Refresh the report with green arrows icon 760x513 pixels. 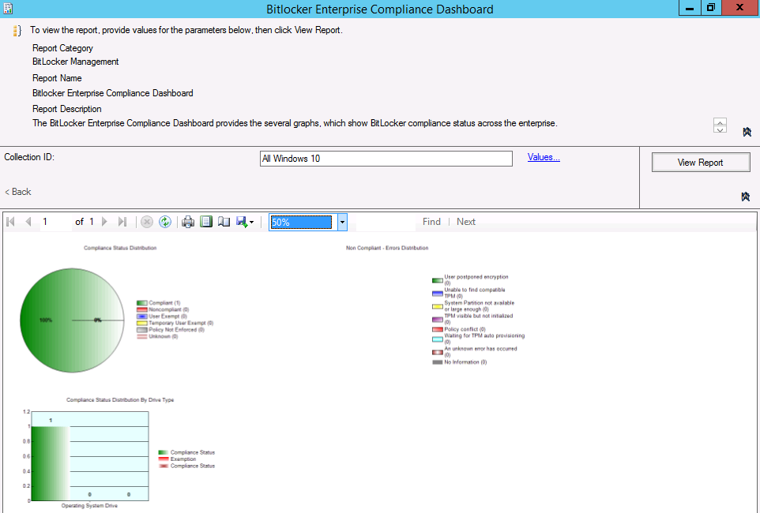coord(165,222)
